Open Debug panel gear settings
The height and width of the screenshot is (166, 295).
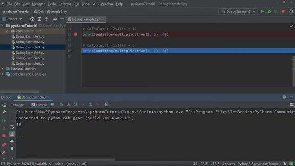(284, 97)
